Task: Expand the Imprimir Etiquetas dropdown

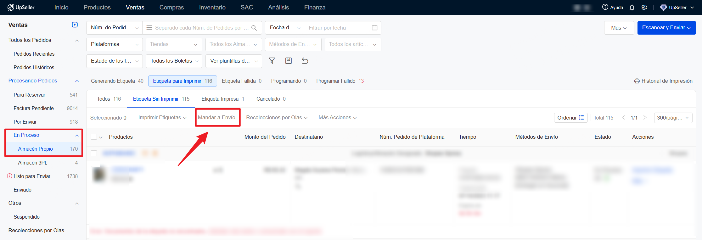Action: (x=162, y=118)
